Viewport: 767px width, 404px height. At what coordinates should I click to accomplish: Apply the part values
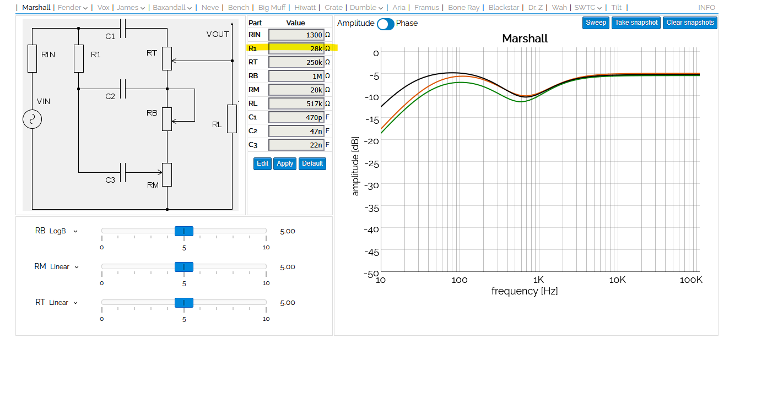tap(285, 163)
